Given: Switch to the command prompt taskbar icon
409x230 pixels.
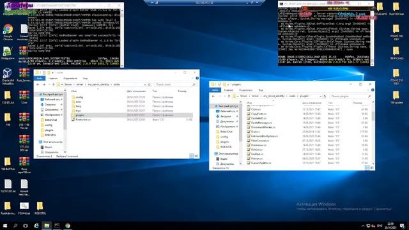Looking at the screenshot, I should [57, 226].
